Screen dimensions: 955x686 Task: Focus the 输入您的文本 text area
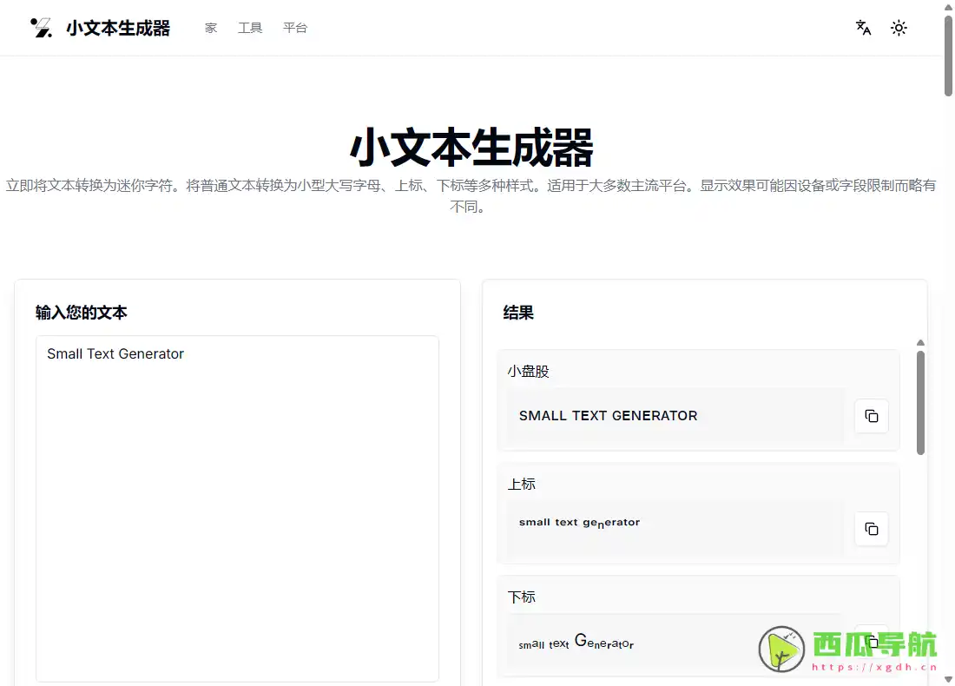click(x=238, y=509)
